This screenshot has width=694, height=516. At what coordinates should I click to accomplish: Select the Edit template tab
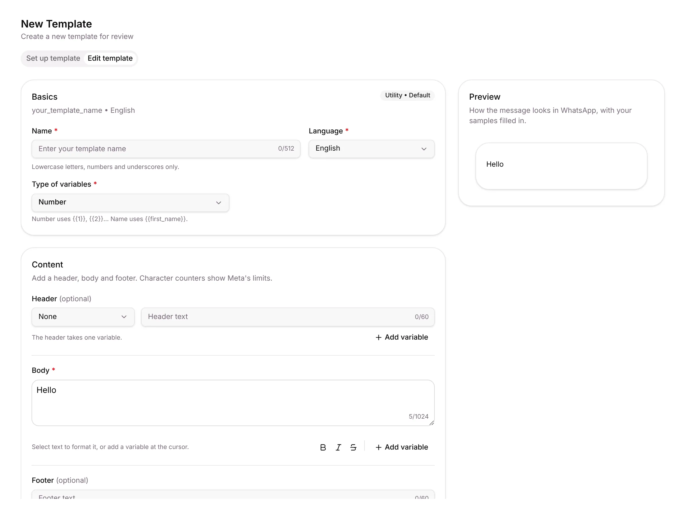tap(110, 58)
